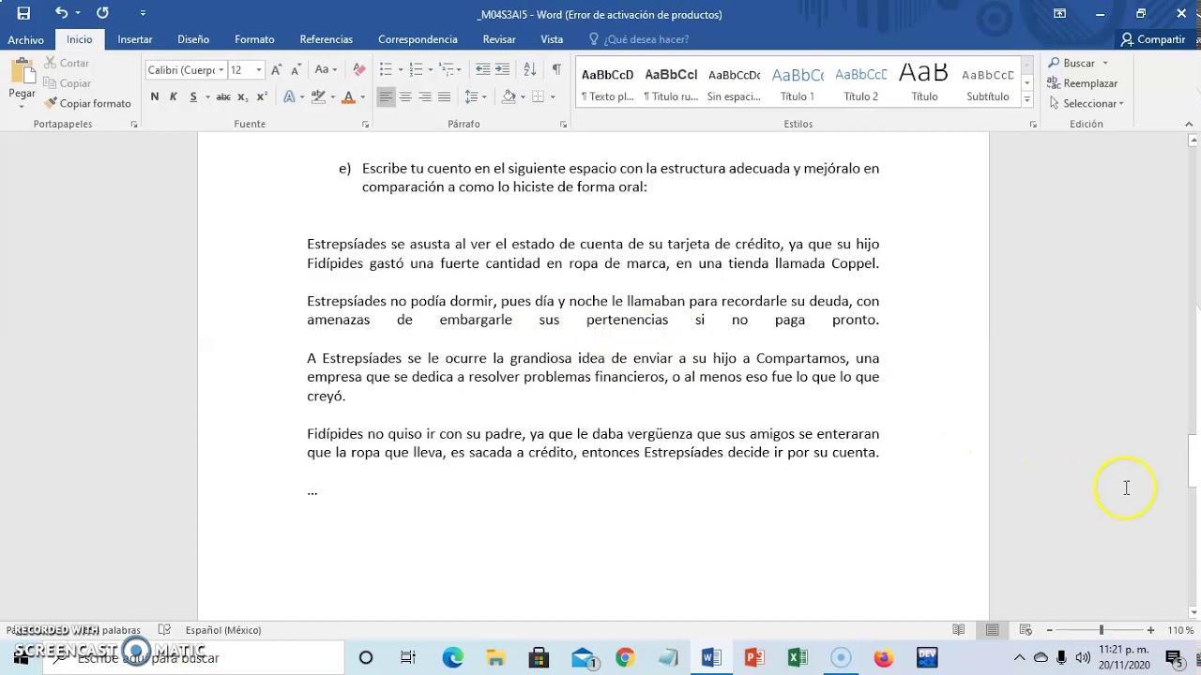Screen dimensions: 1201x675
Task: Toggle underline formatting (S)
Action: click(x=193, y=97)
